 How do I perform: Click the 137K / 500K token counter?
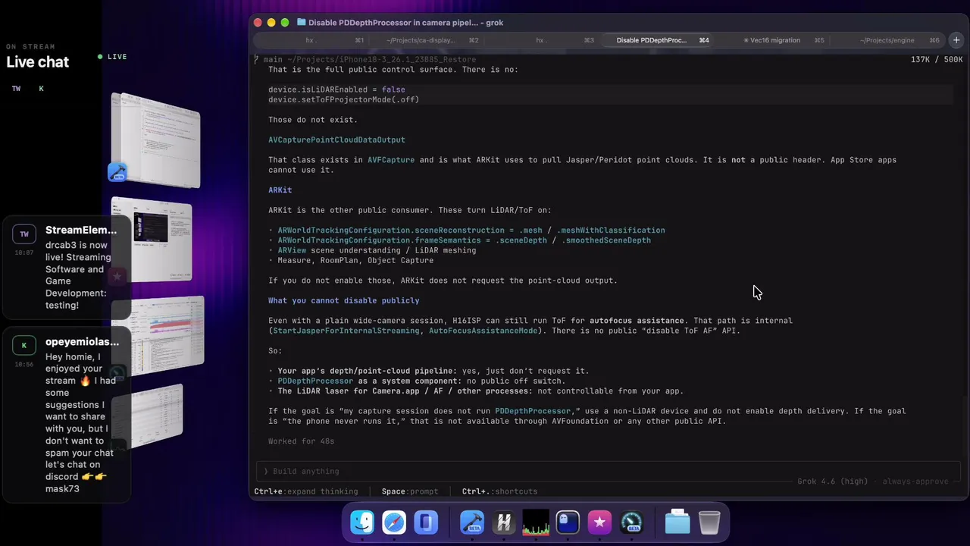[937, 60]
